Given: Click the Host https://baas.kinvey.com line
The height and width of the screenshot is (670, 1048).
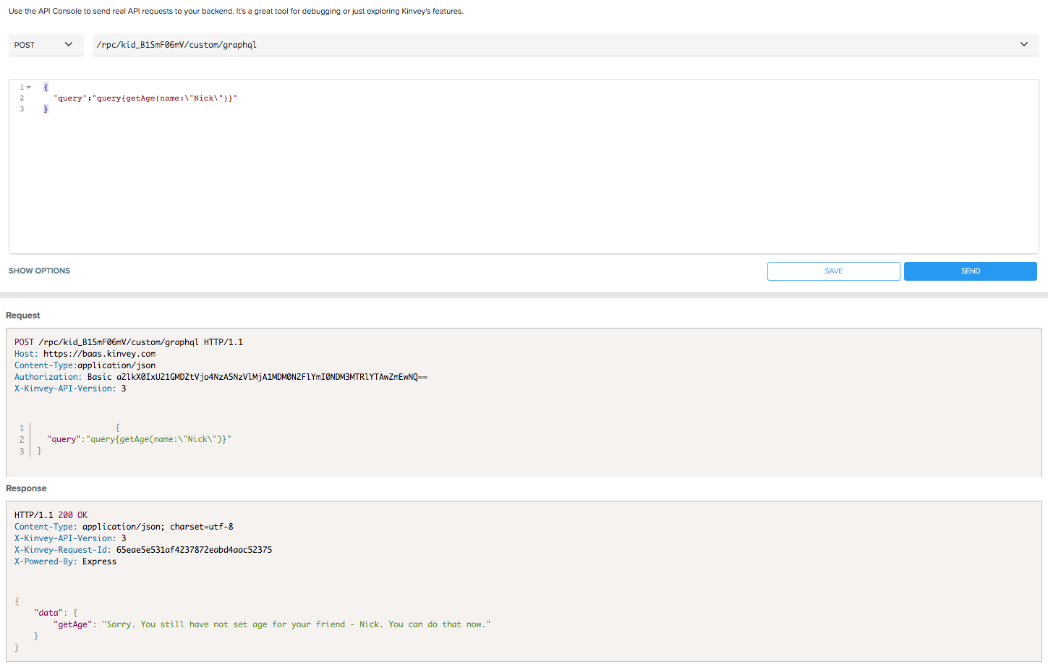Looking at the screenshot, I should 85,354.
